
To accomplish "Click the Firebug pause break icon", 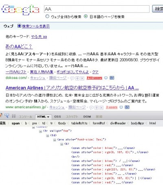I will [13, 116].
